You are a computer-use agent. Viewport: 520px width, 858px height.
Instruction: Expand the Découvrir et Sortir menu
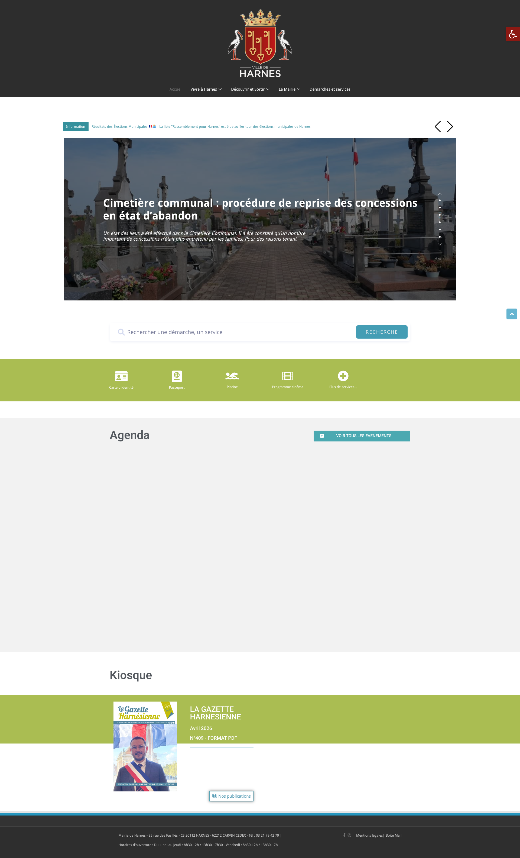click(250, 89)
